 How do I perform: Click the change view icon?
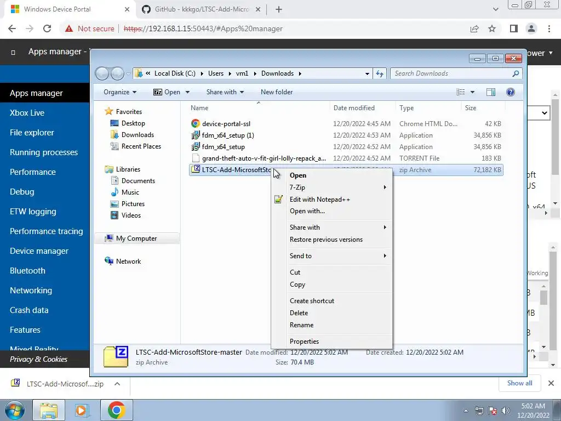(460, 92)
